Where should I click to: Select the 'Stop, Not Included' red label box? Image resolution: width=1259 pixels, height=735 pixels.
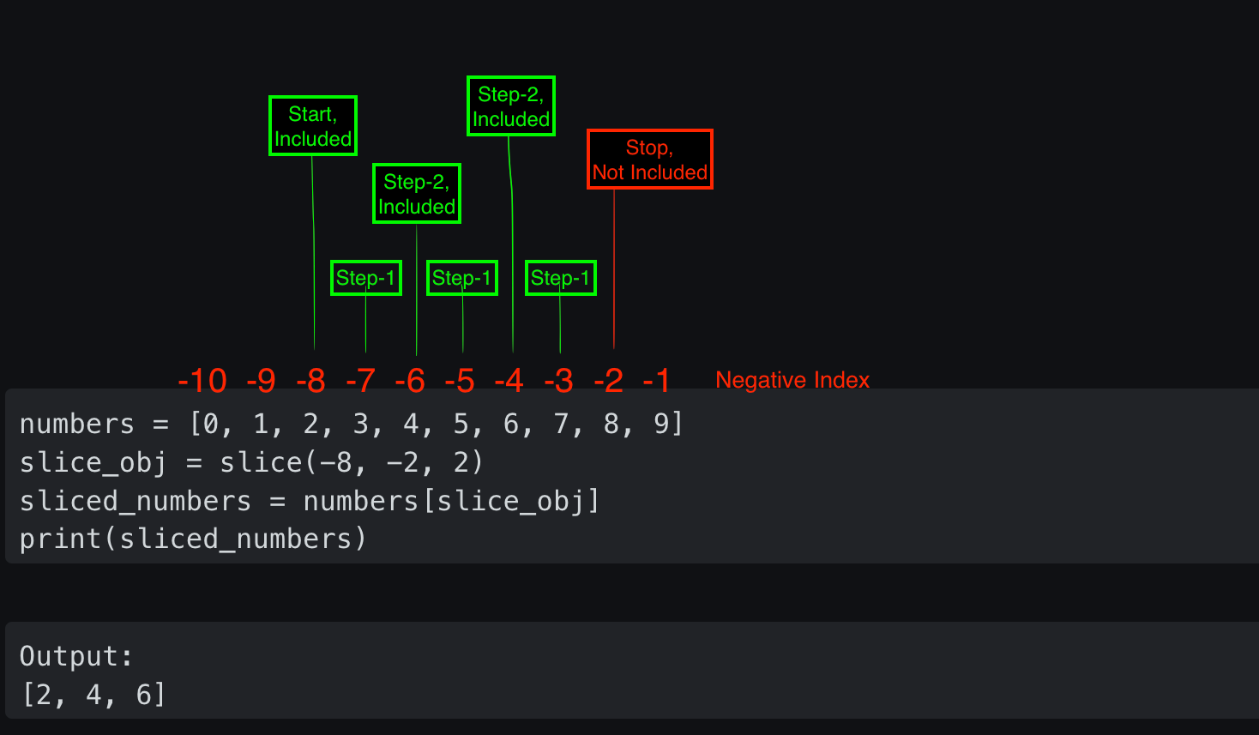(649, 159)
